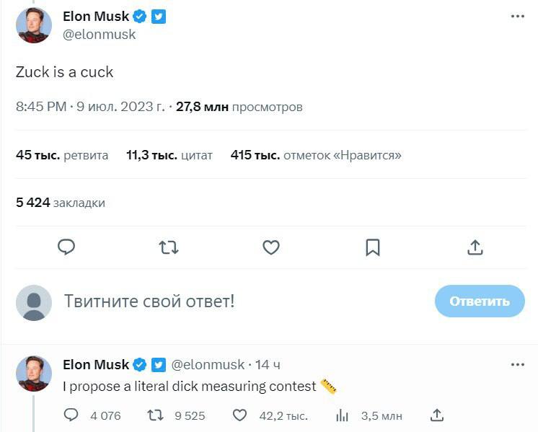Like the main tweet with heart icon
The width and height of the screenshot is (538, 432).
(x=270, y=247)
